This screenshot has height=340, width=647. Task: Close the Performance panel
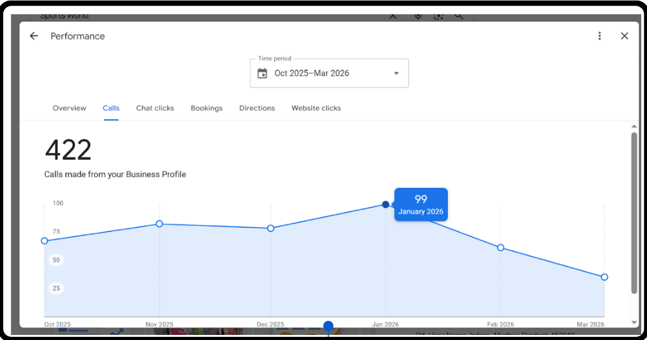coord(624,36)
